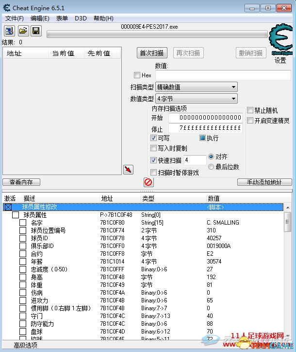Toggle the 球员位置编号 entry checkbox

[23, 230]
